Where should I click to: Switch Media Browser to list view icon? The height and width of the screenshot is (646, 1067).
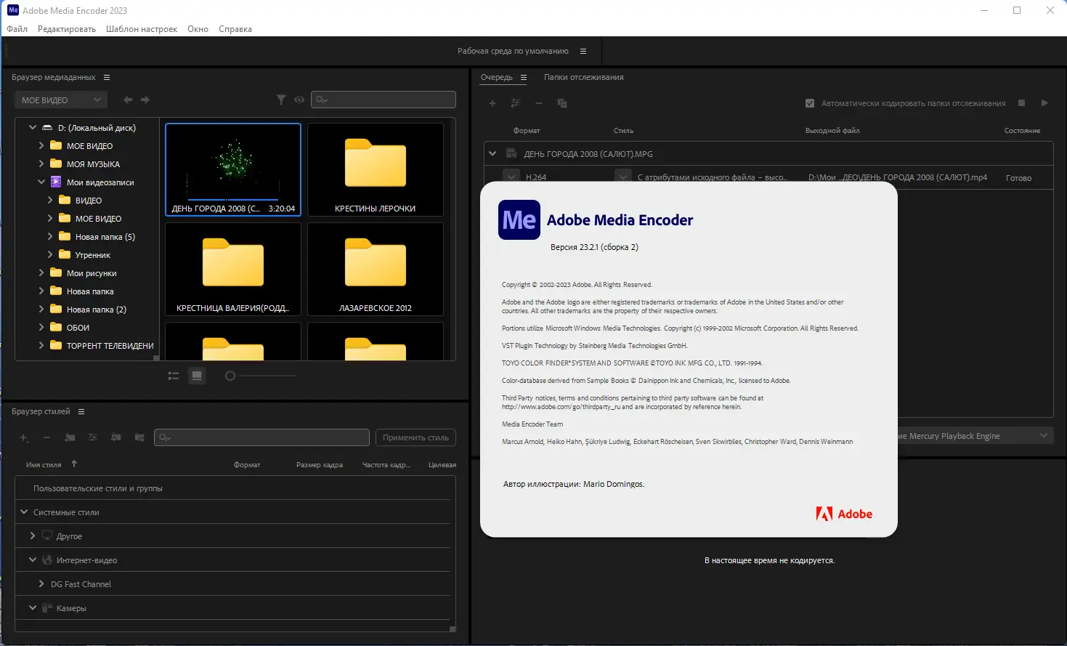[173, 376]
